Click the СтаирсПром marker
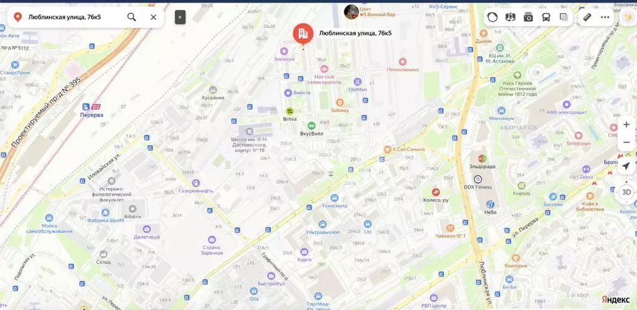The height and width of the screenshot is (310, 637). [x=15, y=65]
